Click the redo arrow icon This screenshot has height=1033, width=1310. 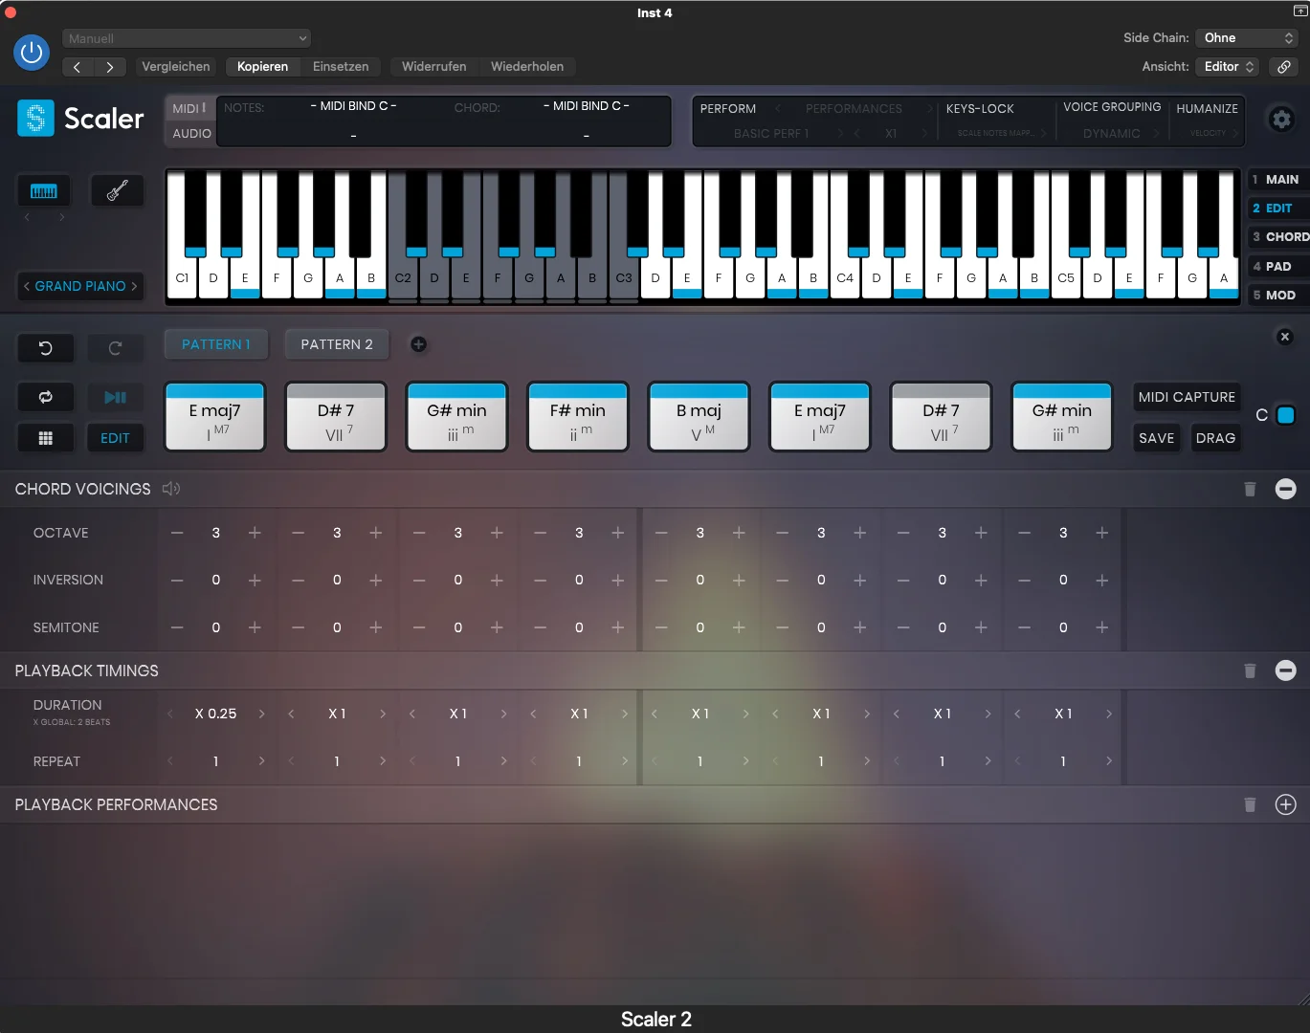[x=115, y=348]
